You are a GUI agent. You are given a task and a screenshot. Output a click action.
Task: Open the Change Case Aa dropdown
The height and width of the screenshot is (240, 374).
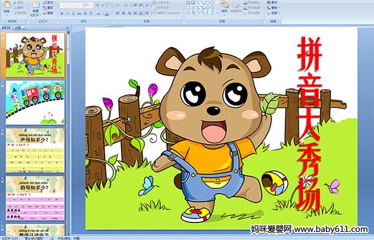(x=98, y=14)
